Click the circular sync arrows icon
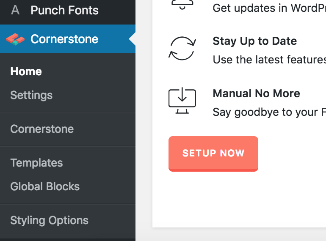Viewport: 326px width, 241px height. click(x=182, y=48)
